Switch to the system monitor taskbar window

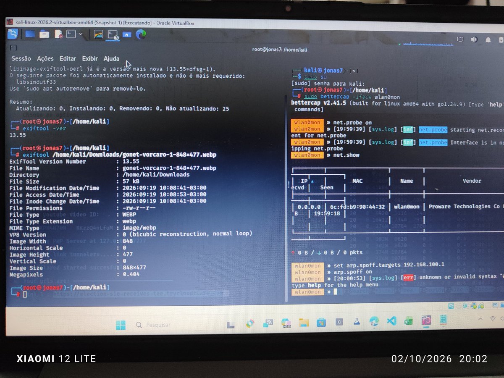point(98,34)
